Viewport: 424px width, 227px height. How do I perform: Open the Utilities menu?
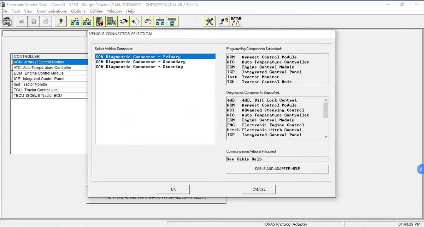(x=96, y=11)
